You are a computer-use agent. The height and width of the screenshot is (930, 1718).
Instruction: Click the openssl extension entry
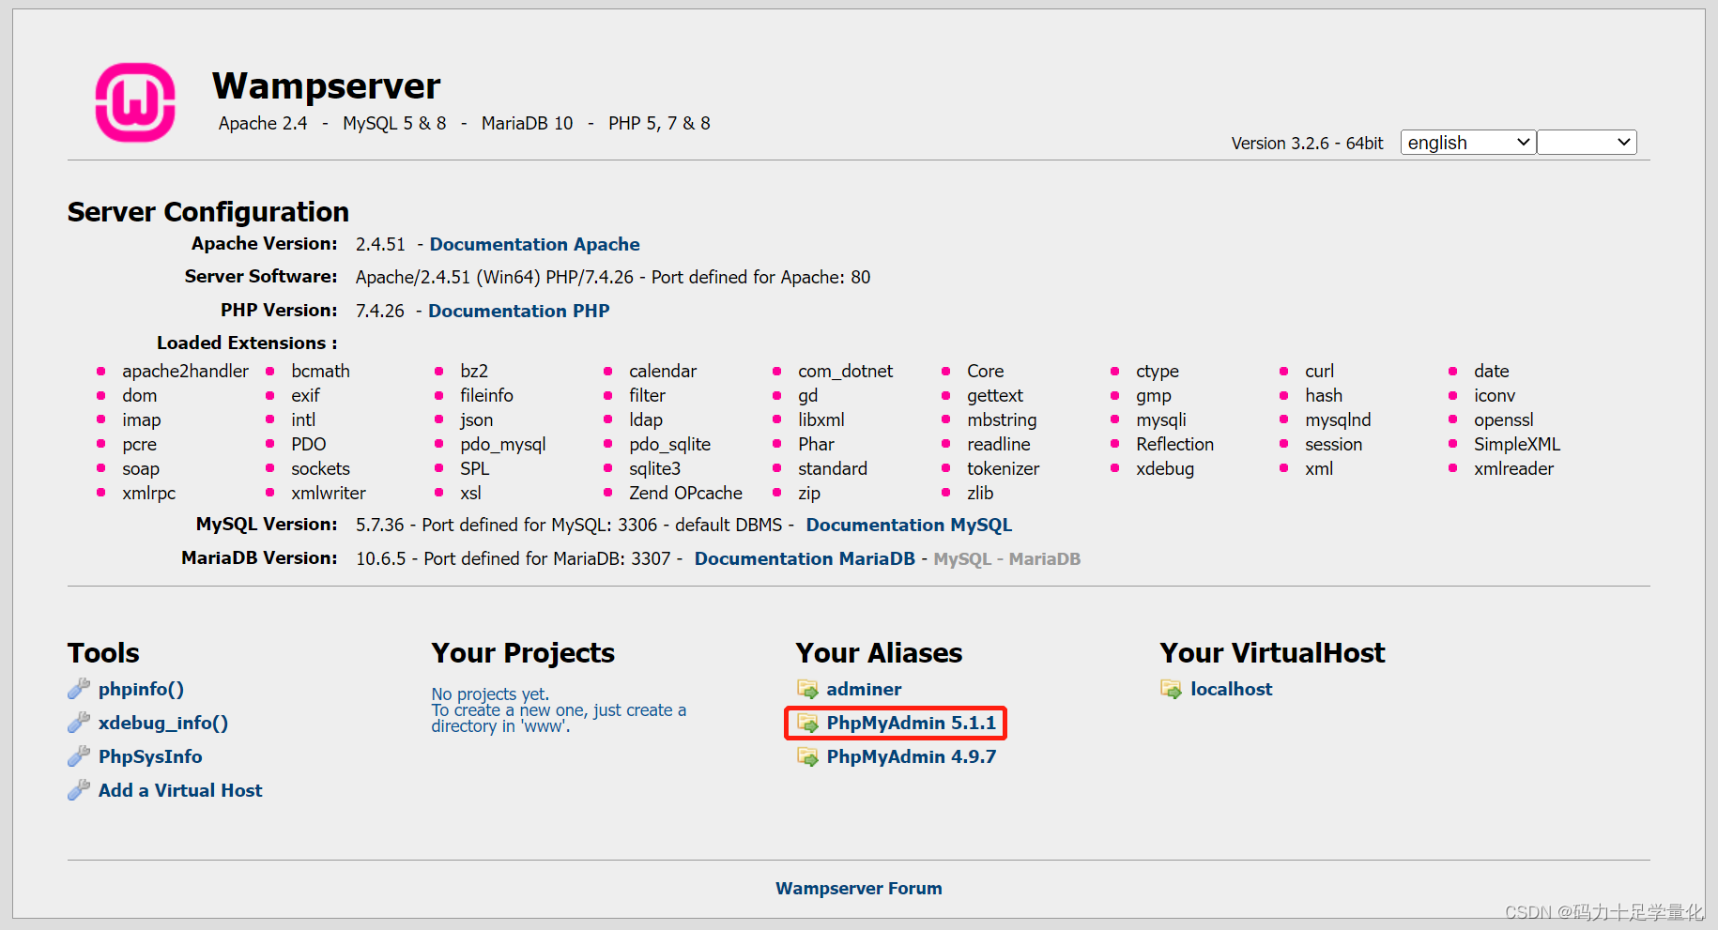point(1504,419)
